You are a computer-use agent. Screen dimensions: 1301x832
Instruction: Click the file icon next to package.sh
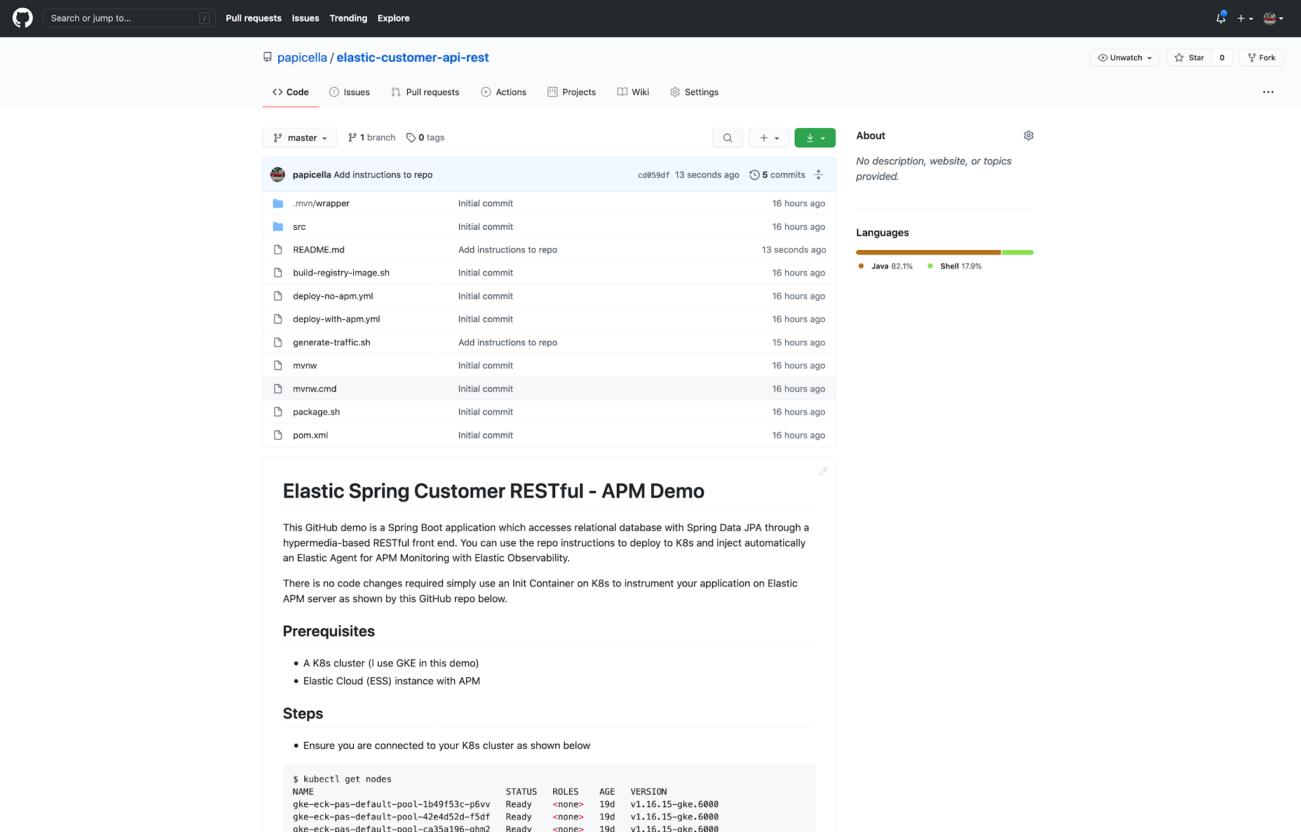[278, 412]
